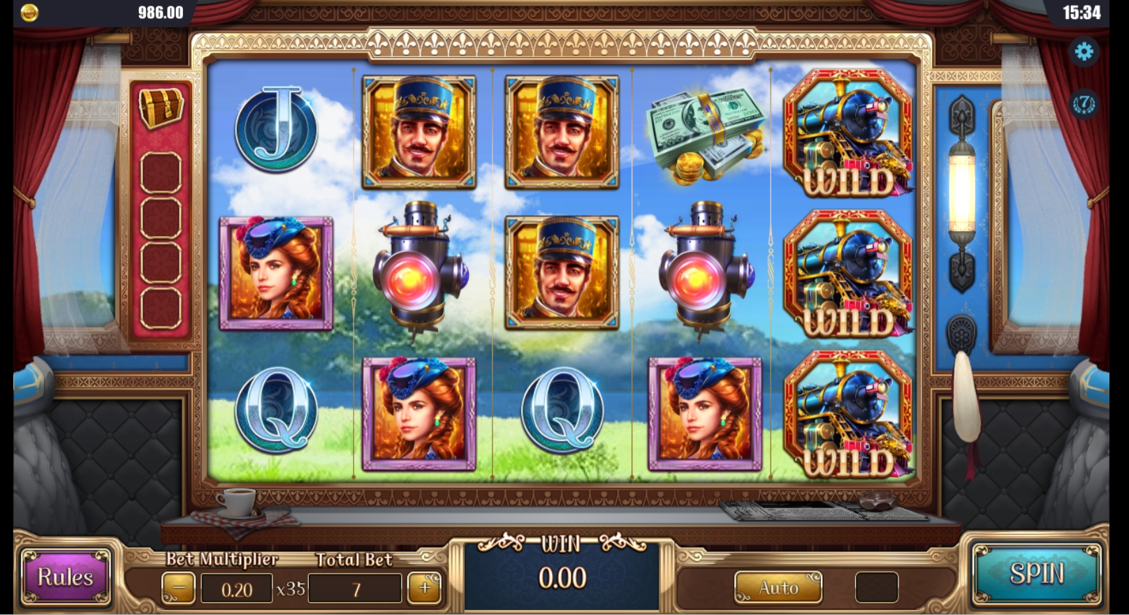
Task: Toggle Auto spin mode
Action: coord(778,588)
